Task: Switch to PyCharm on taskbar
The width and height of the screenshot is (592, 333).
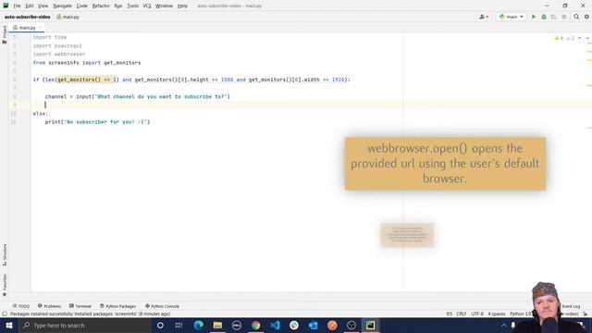Action: pyautogui.click(x=370, y=326)
